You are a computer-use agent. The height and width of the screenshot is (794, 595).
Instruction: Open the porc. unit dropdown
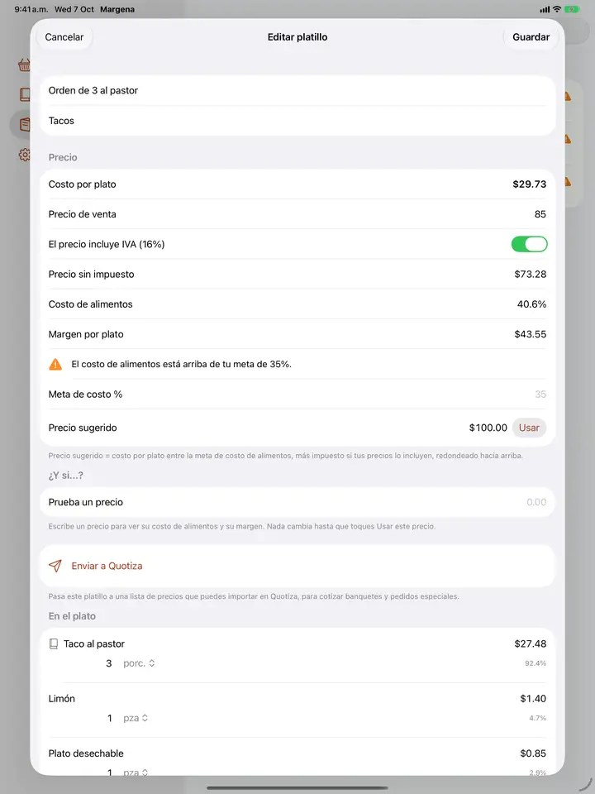coord(139,663)
